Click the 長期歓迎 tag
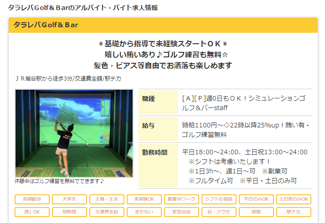Screen dimensions: 325x223 (x=32, y=199)
